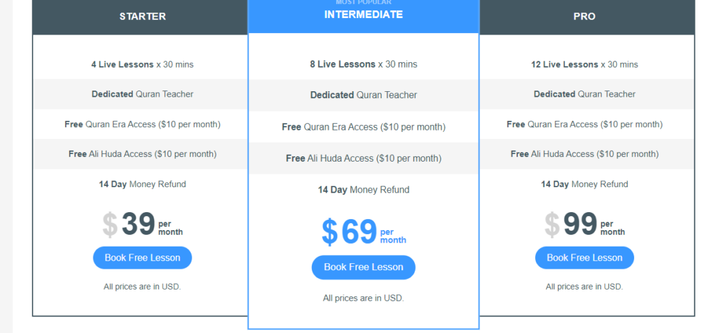Viewport: 708px width, 333px height.
Task: Click Book Free Lesson under Starter plan
Action: [142, 258]
